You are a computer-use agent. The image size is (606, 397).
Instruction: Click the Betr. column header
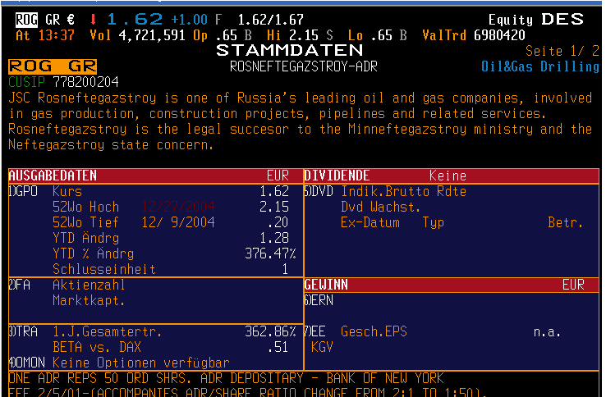coord(566,223)
